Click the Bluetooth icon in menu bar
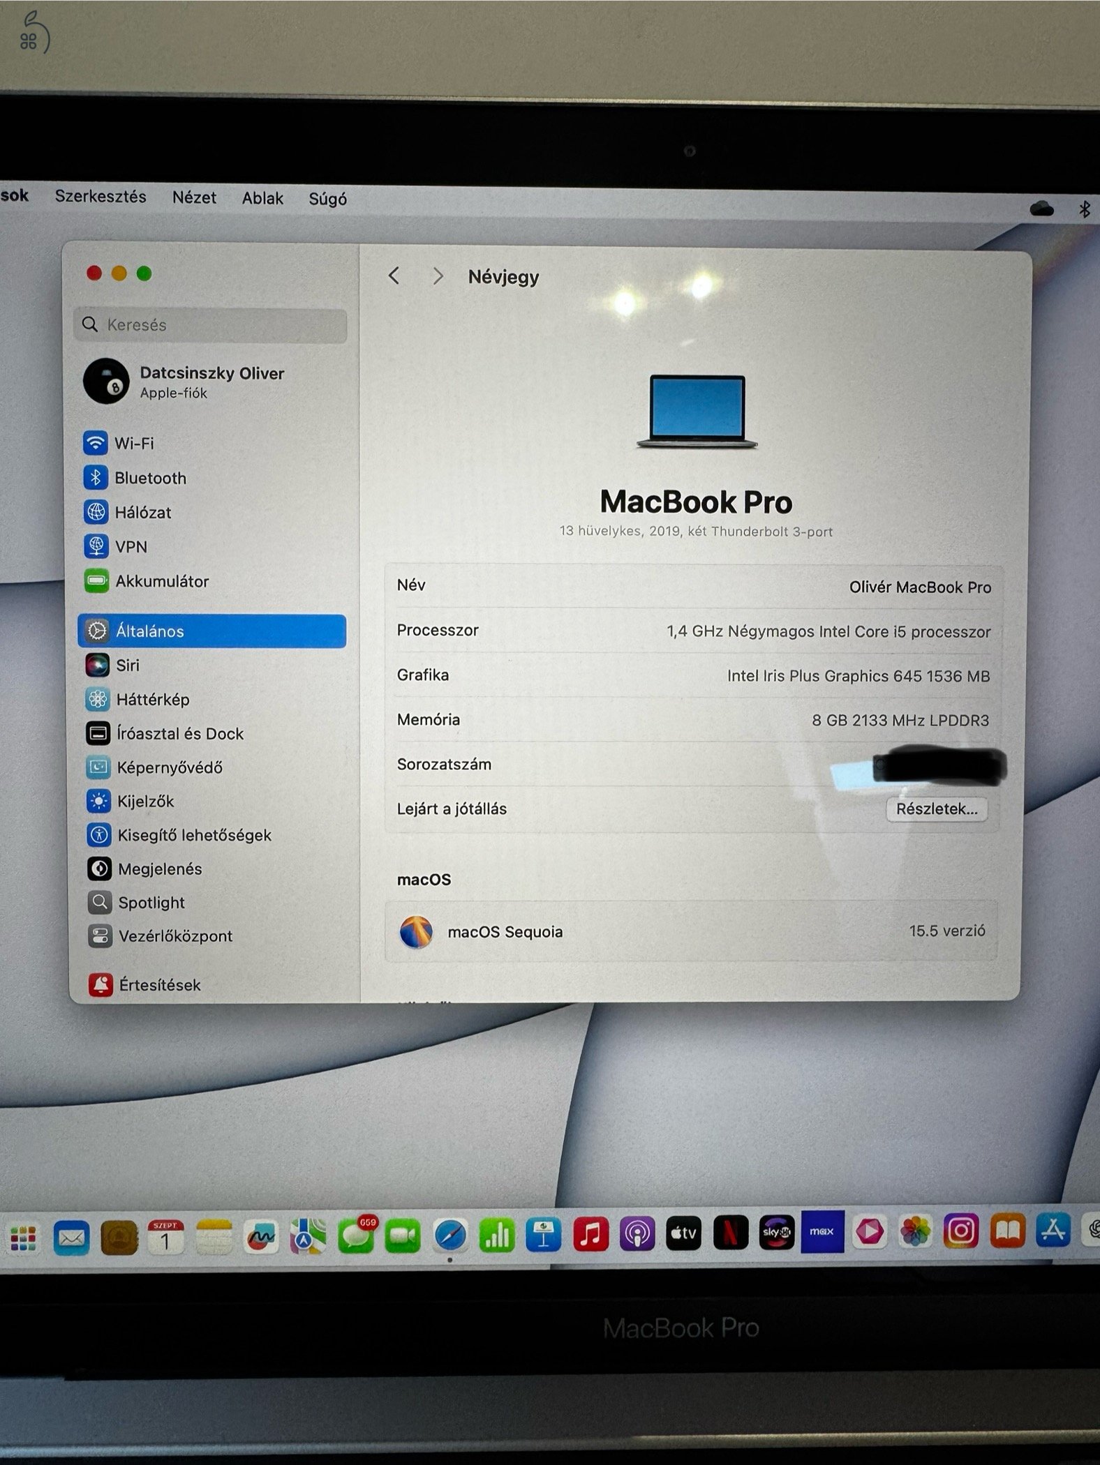 pos(1085,209)
